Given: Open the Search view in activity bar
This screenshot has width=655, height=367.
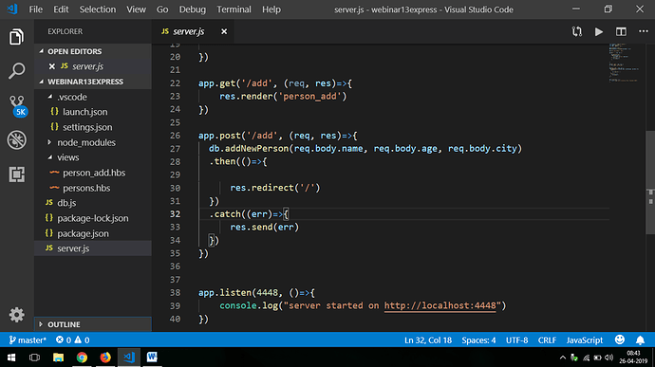Looking at the screenshot, I should pos(17,71).
